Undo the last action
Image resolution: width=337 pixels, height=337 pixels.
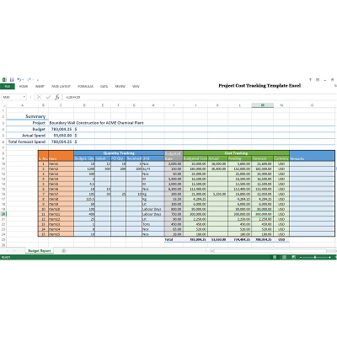[19, 80]
